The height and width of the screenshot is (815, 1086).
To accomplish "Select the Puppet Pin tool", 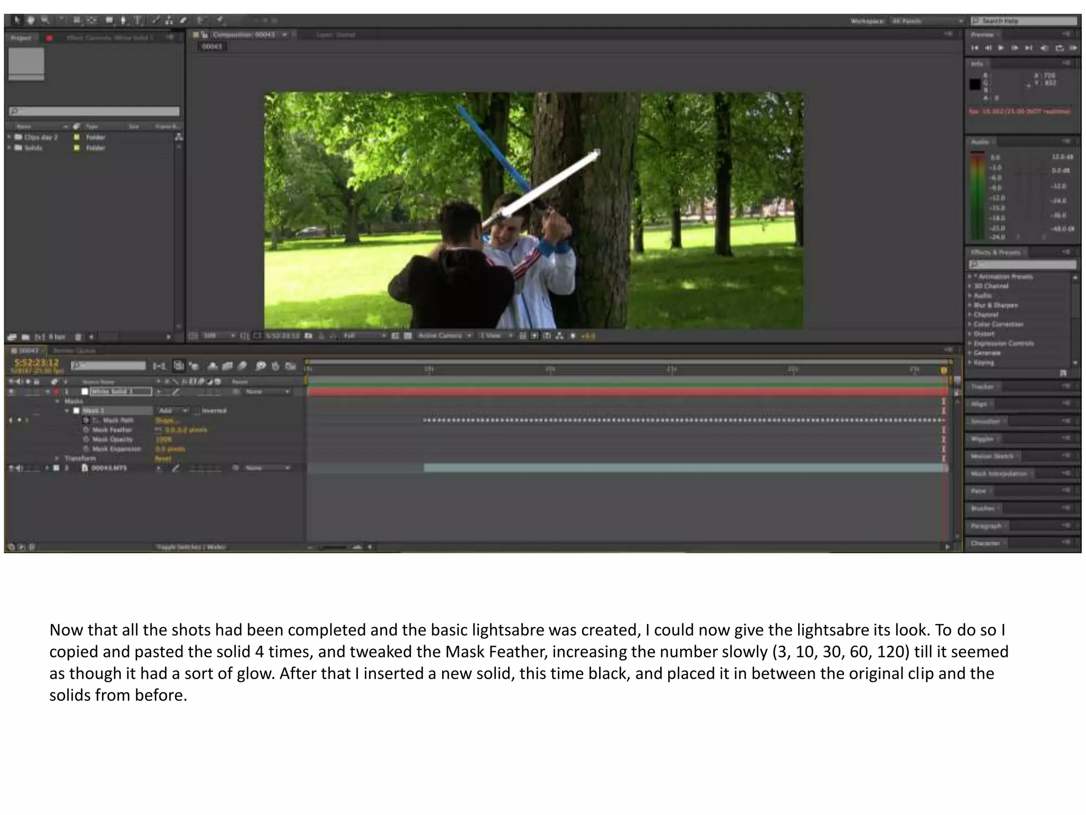I will click(220, 20).
